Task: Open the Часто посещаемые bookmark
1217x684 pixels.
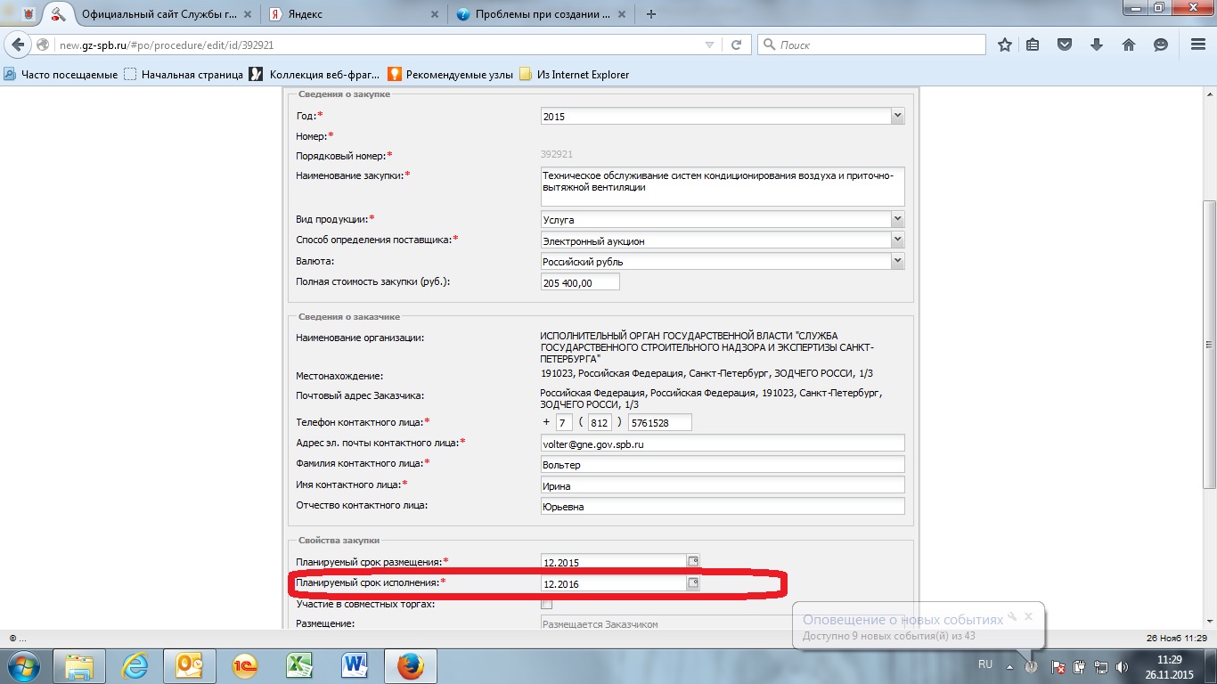Action: coord(61,75)
